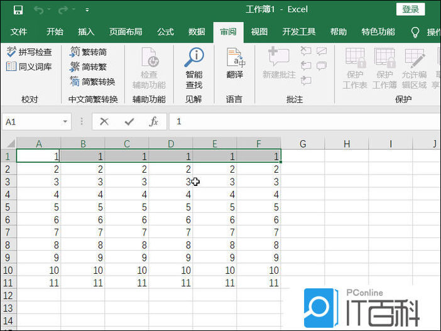Click the formula bar Enter checkmark

(129, 122)
